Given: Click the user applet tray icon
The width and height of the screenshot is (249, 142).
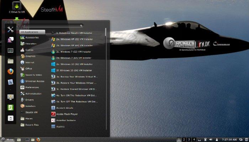Looking at the screenshot, I should tap(217, 140).
